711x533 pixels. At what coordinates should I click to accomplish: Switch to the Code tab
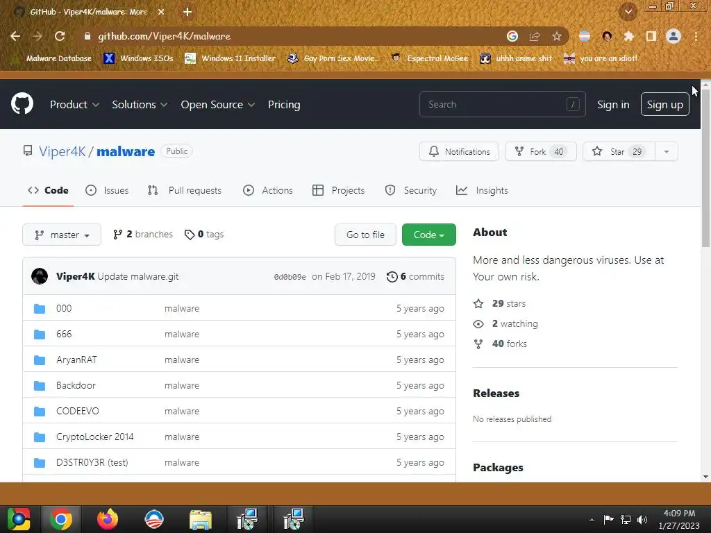click(x=48, y=190)
